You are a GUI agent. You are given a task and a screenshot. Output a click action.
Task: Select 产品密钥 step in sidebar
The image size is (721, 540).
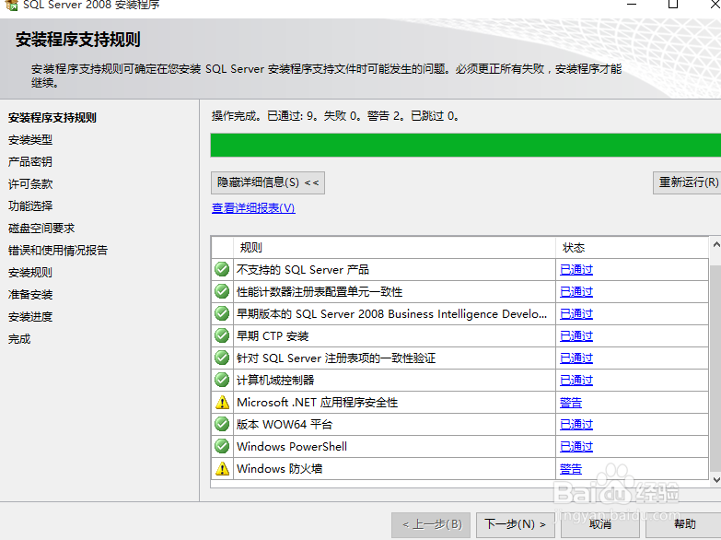click(x=30, y=161)
